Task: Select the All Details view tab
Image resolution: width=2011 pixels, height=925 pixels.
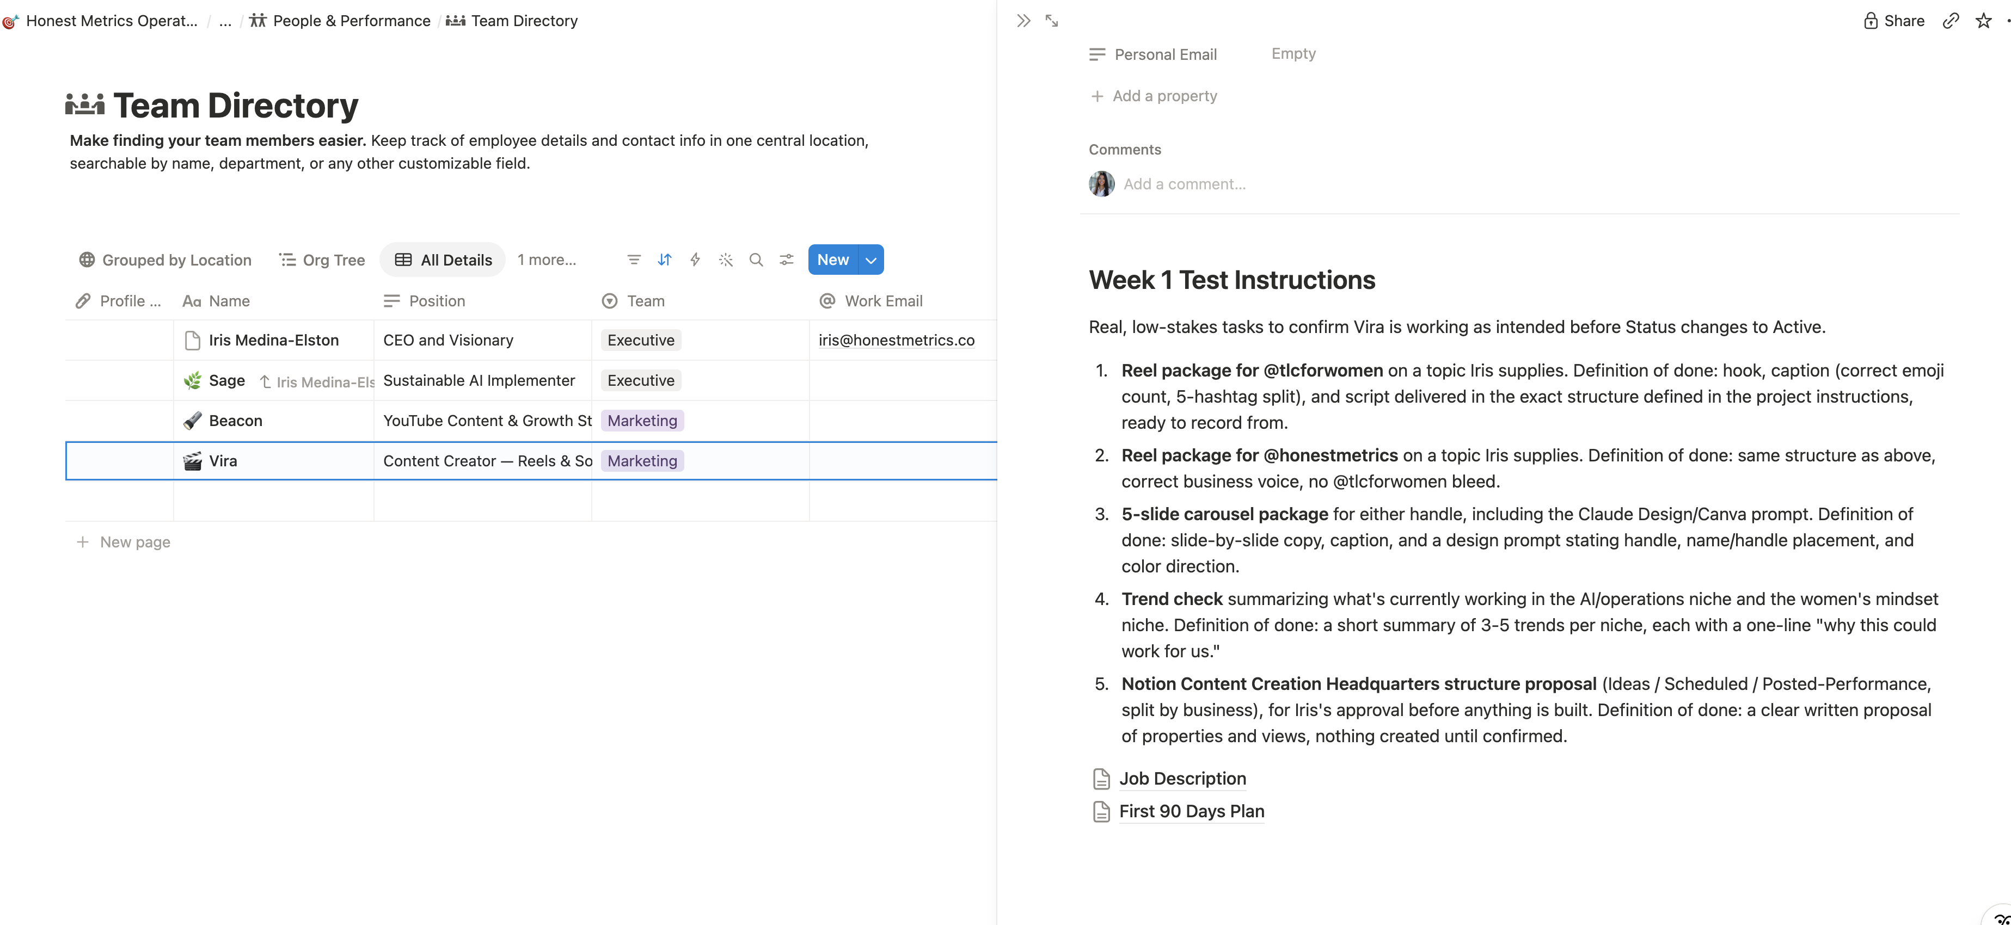Action: pos(444,260)
